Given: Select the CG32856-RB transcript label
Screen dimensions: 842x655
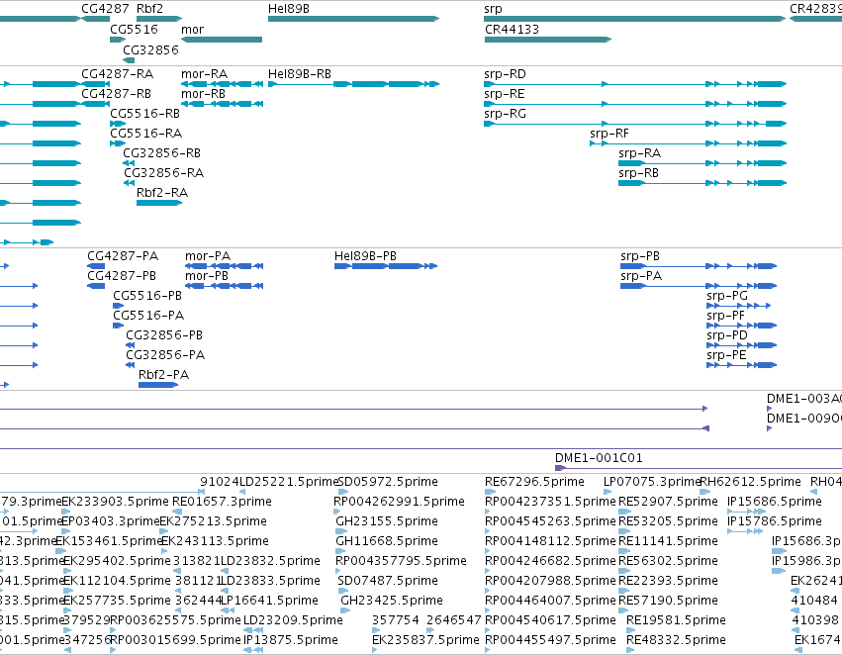Looking at the screenshot, I should (x=161, y=153).
